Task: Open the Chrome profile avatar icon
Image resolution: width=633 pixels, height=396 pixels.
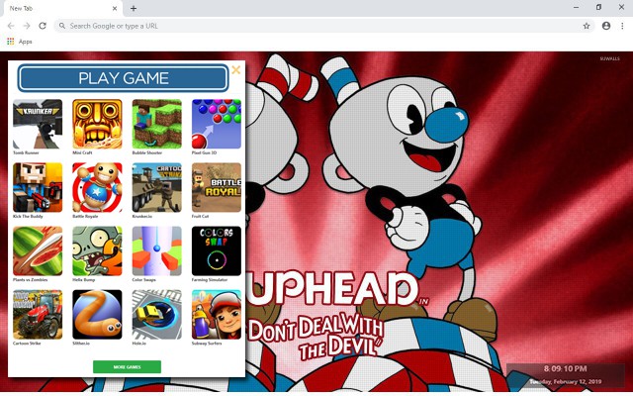Action: [x=606, y=26]
